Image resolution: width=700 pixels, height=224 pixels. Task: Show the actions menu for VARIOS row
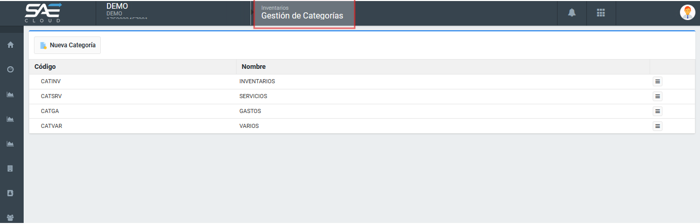[x=657, y=126]
